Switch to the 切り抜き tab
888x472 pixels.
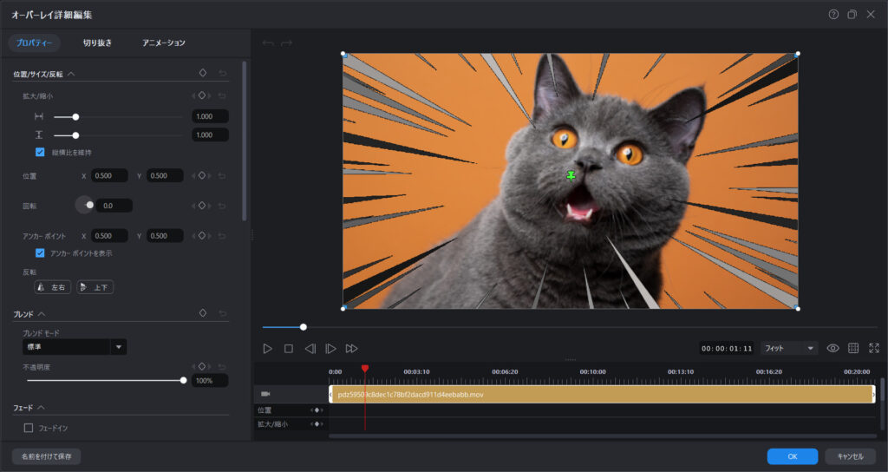[x=97, y=43]
